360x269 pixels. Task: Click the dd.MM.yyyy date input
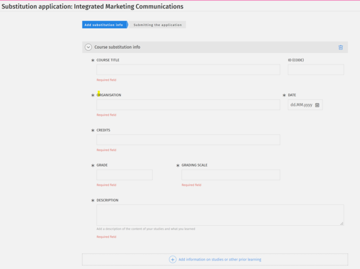pos(301,105)
